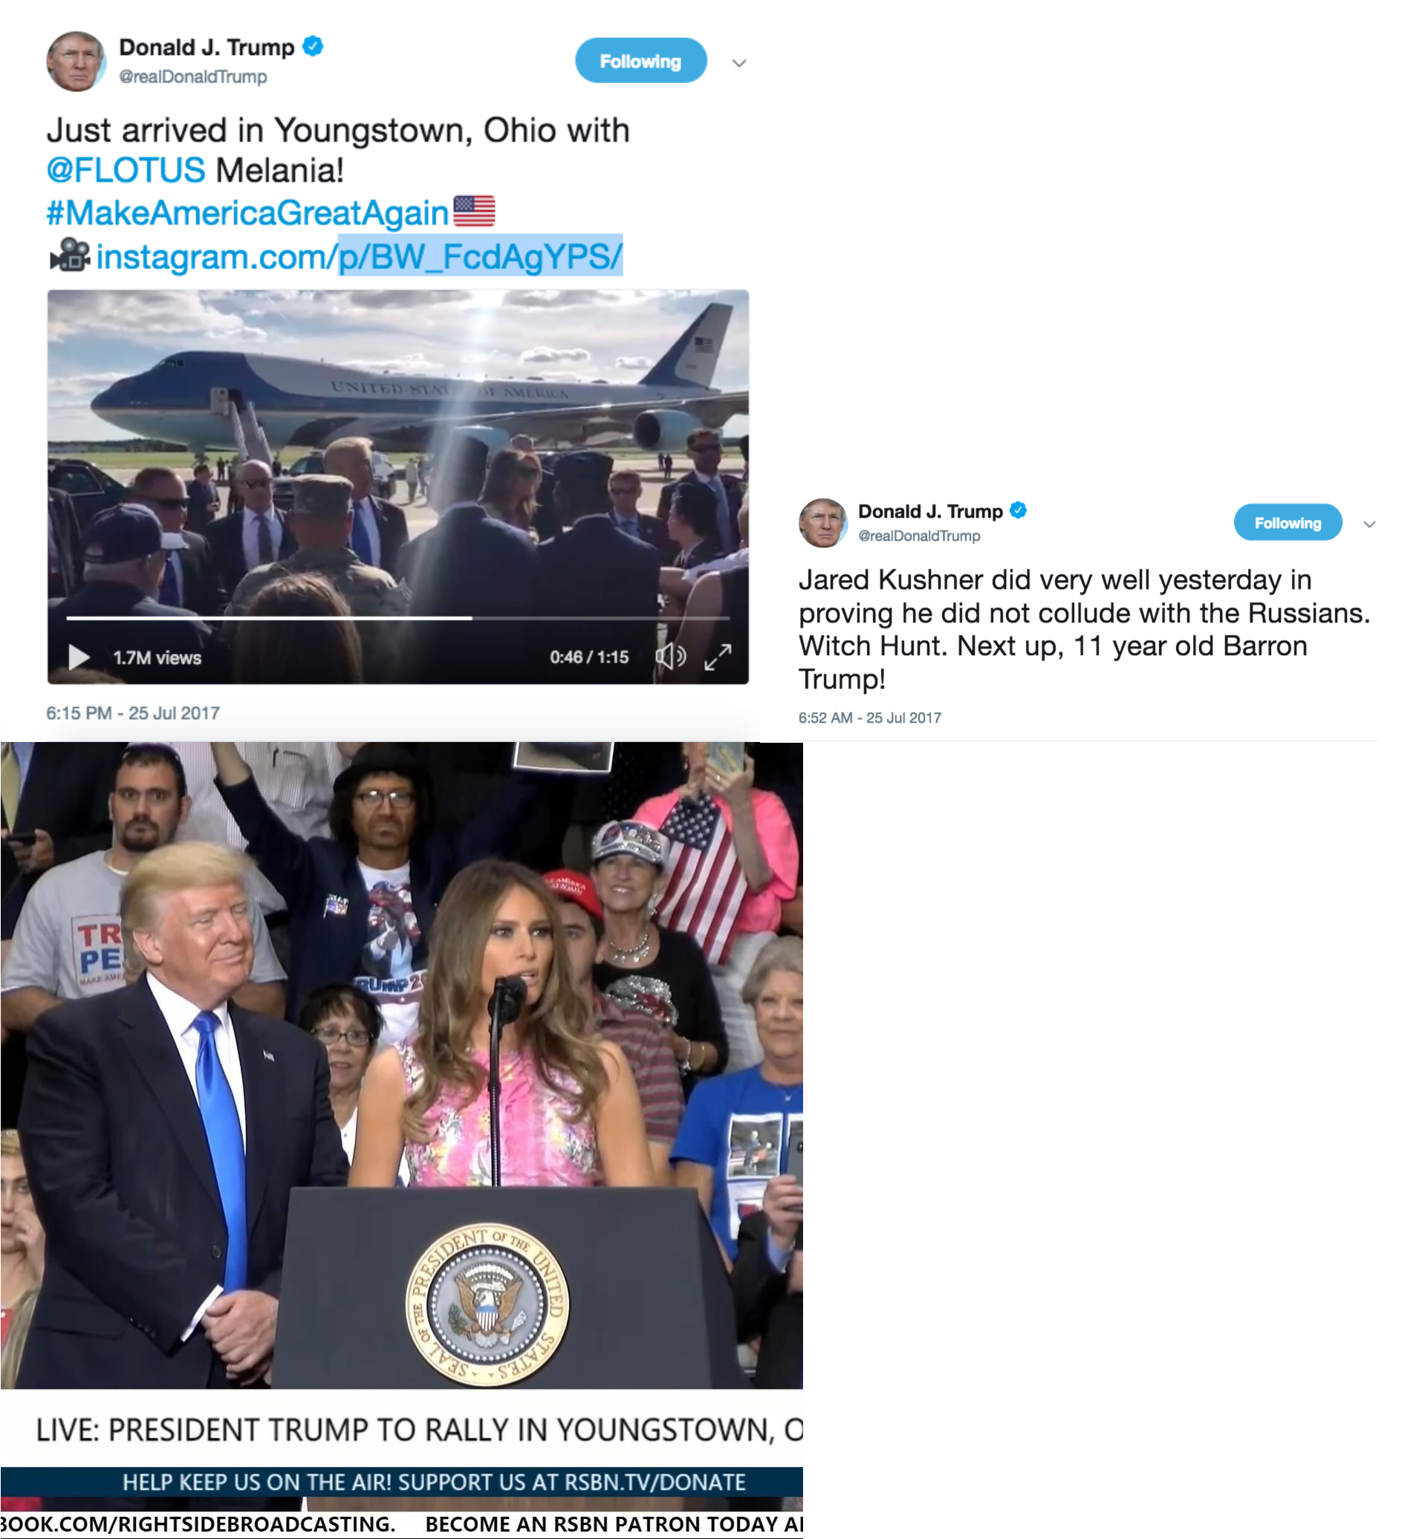This screenshot has height=1539, width=1416.
Task: Click the Melania rally podium image
Action: tap(401, 1065)
